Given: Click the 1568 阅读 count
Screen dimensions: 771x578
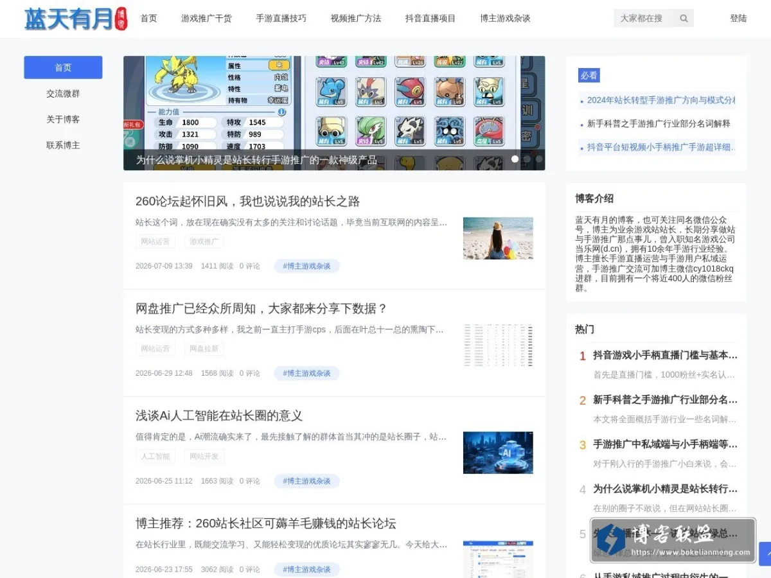Looking at the screenshot, I should pos(217,373).
